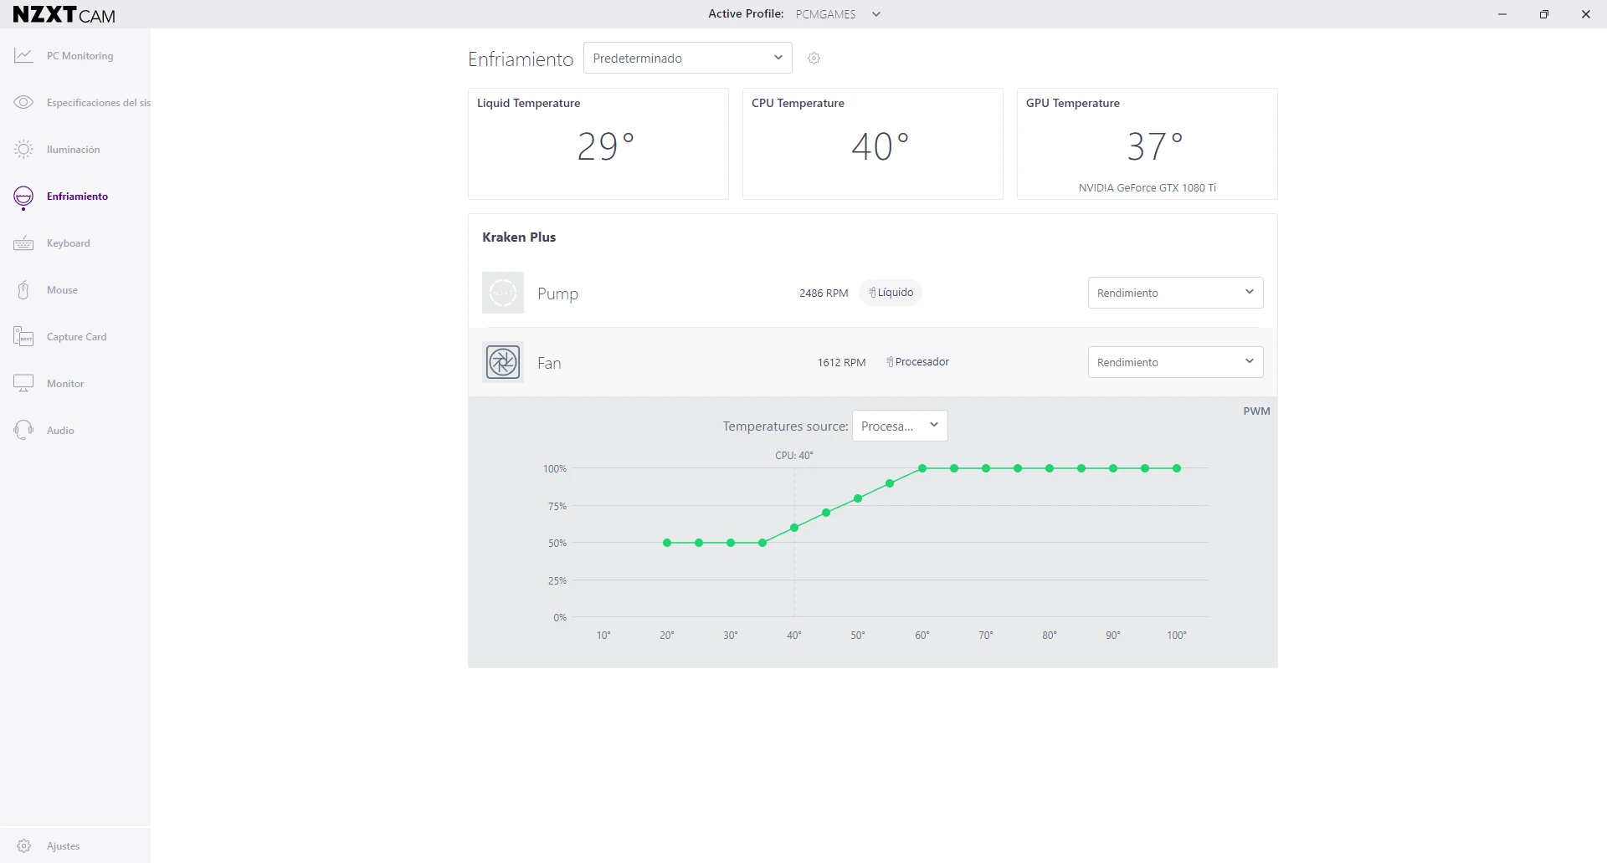Minimize the NZXT CAM window

[x=1502, y=14]
